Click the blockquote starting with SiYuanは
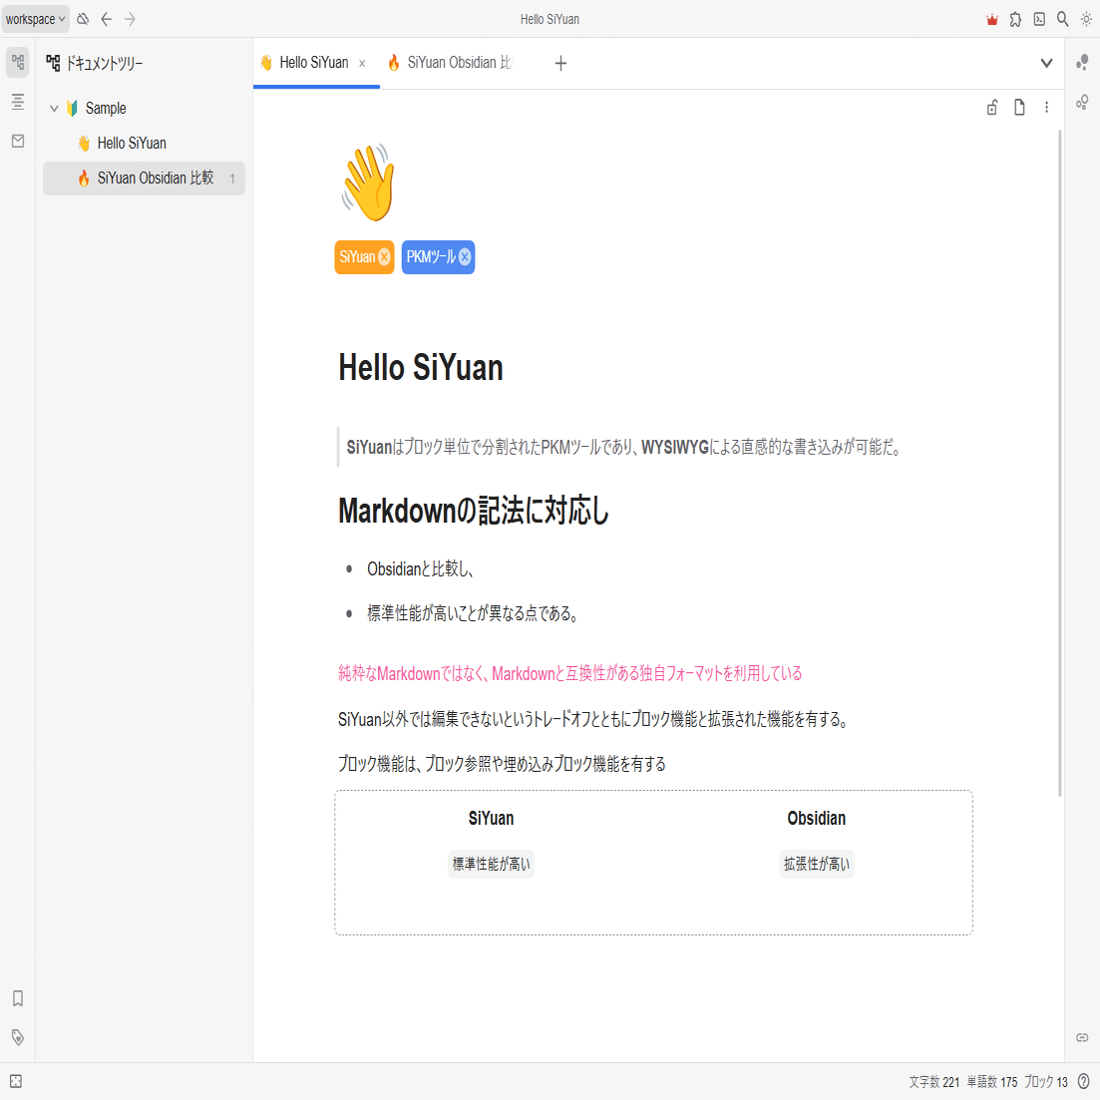This screenshot has width=1100, height=1100. [x=623, y=447]
